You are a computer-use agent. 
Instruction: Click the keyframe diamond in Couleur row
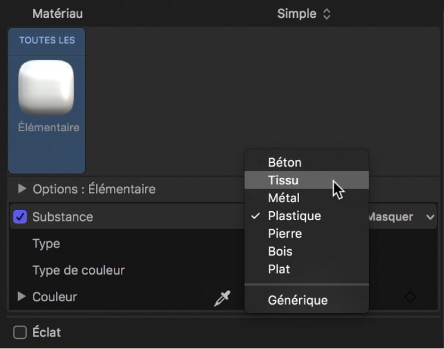coord(410,297)
